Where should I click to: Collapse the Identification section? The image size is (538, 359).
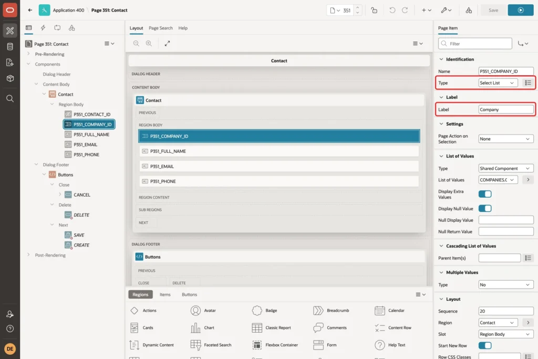tap(441, 59)
